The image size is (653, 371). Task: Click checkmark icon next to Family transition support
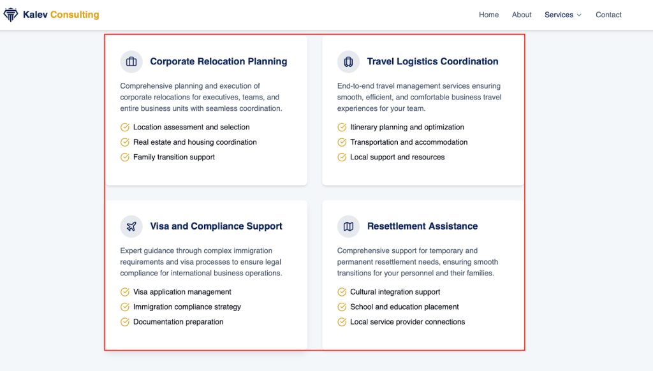pyautogui.click(x=125, y=157)
